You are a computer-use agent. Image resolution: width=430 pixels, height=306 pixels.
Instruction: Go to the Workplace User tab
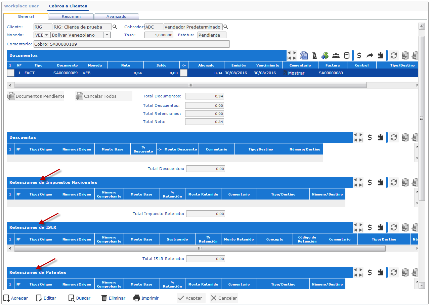(21, 6)
